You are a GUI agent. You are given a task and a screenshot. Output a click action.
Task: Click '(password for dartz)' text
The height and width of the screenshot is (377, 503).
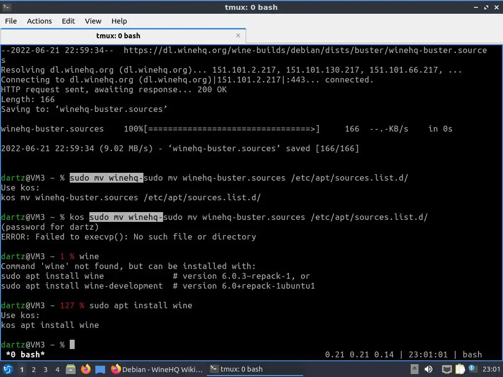click(50, 227)
